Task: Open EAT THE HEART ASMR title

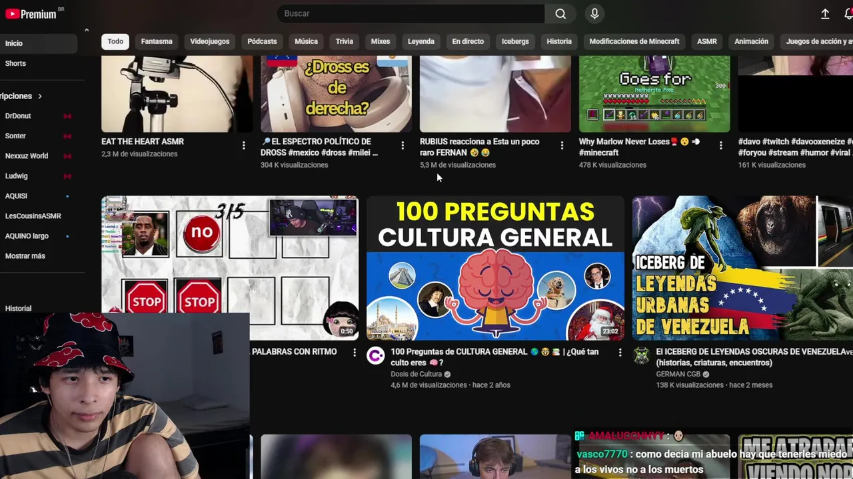Action: point(143,142)
